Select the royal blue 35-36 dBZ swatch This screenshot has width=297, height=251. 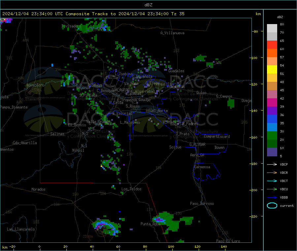(x=272, y=119)
